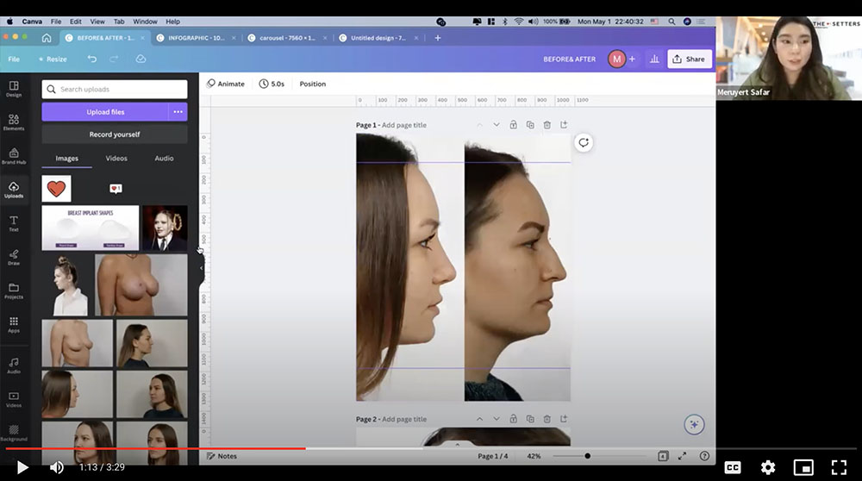
Task: Open the insights chart icon
Action: 654,59
